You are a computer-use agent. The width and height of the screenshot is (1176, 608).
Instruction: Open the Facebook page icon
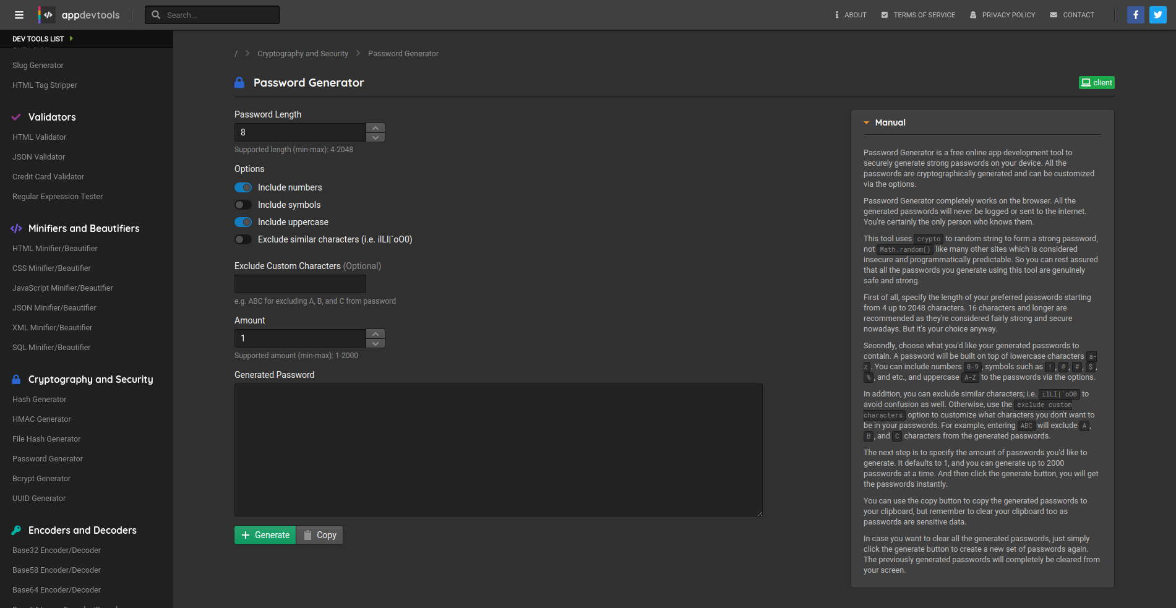click(1135, 15)
